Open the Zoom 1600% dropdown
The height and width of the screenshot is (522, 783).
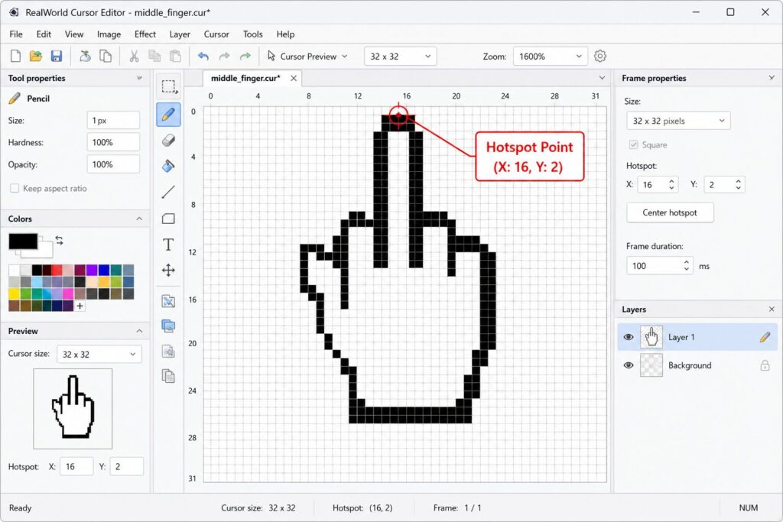point(550,57)
